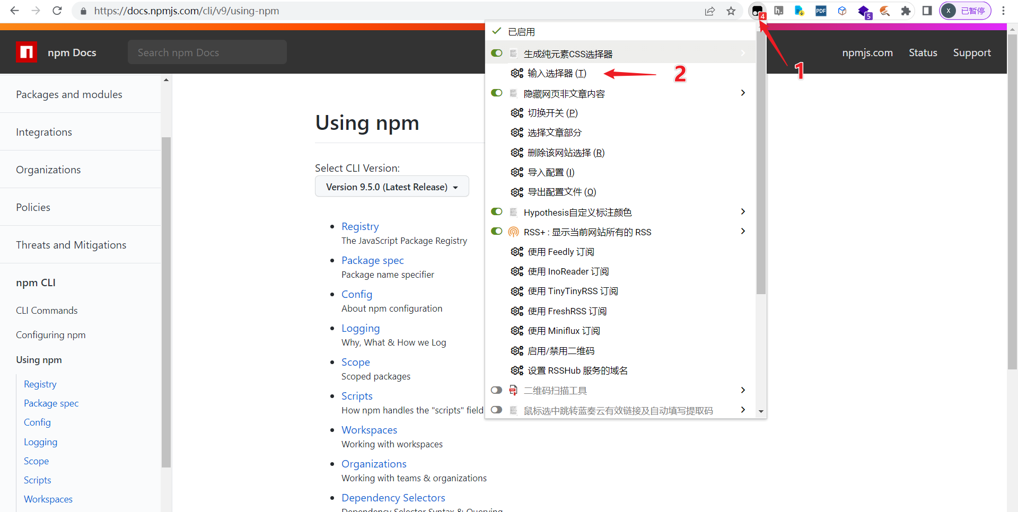Click gear icon beside 选择文章部分
1018x512 pixels.
click(517, 133)
